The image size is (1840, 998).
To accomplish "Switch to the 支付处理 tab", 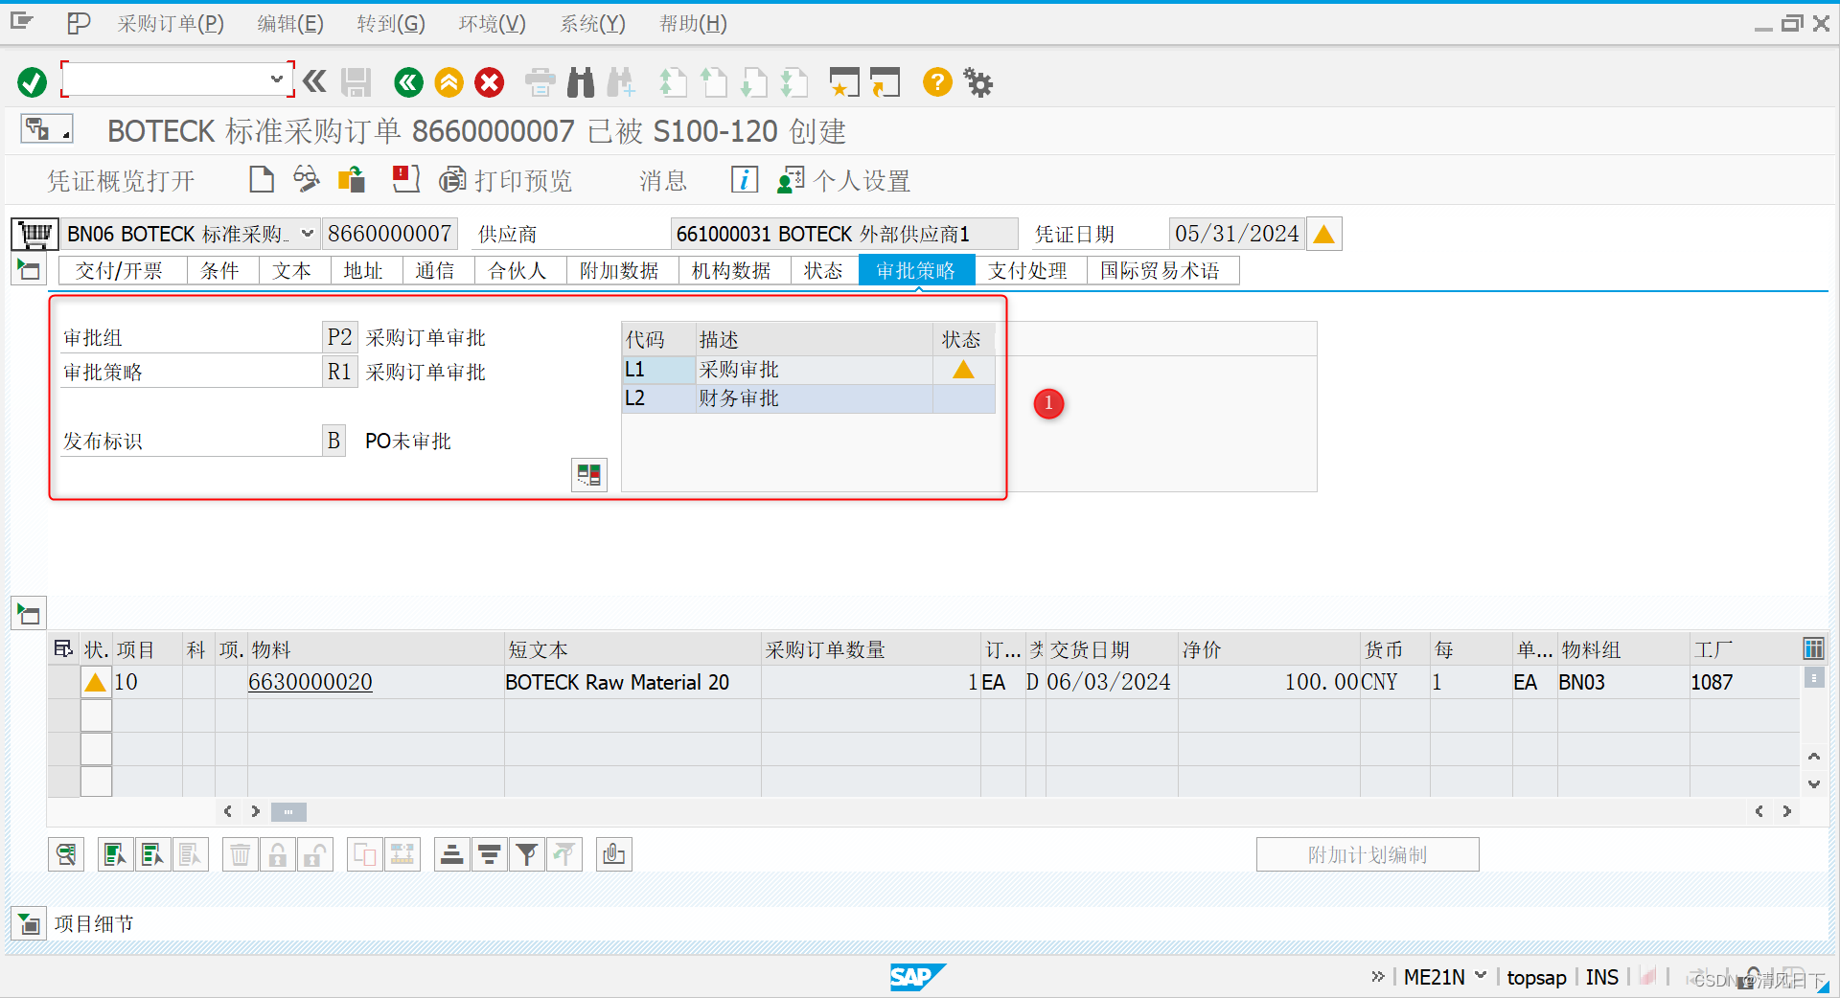I will (x=1028, y=271).
